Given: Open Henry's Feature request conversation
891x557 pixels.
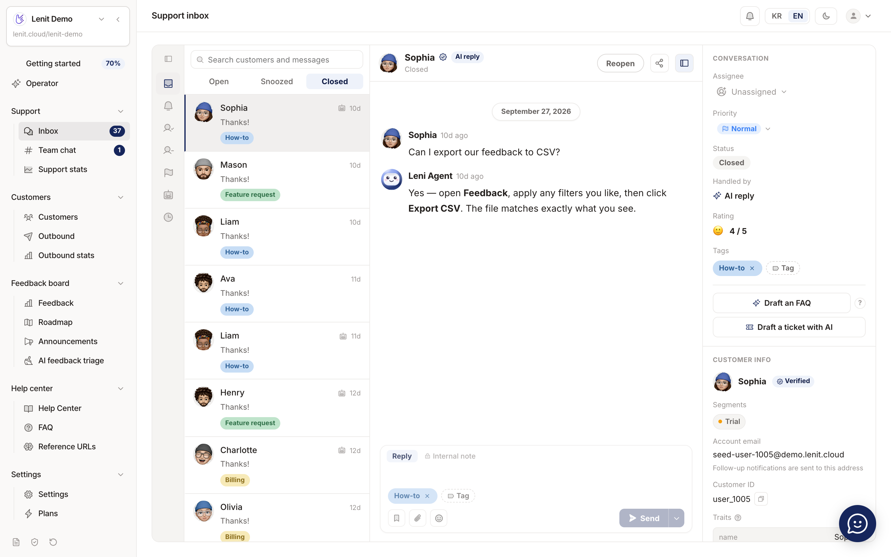Looking at the screenshot, I should click(x=277, y=408).
